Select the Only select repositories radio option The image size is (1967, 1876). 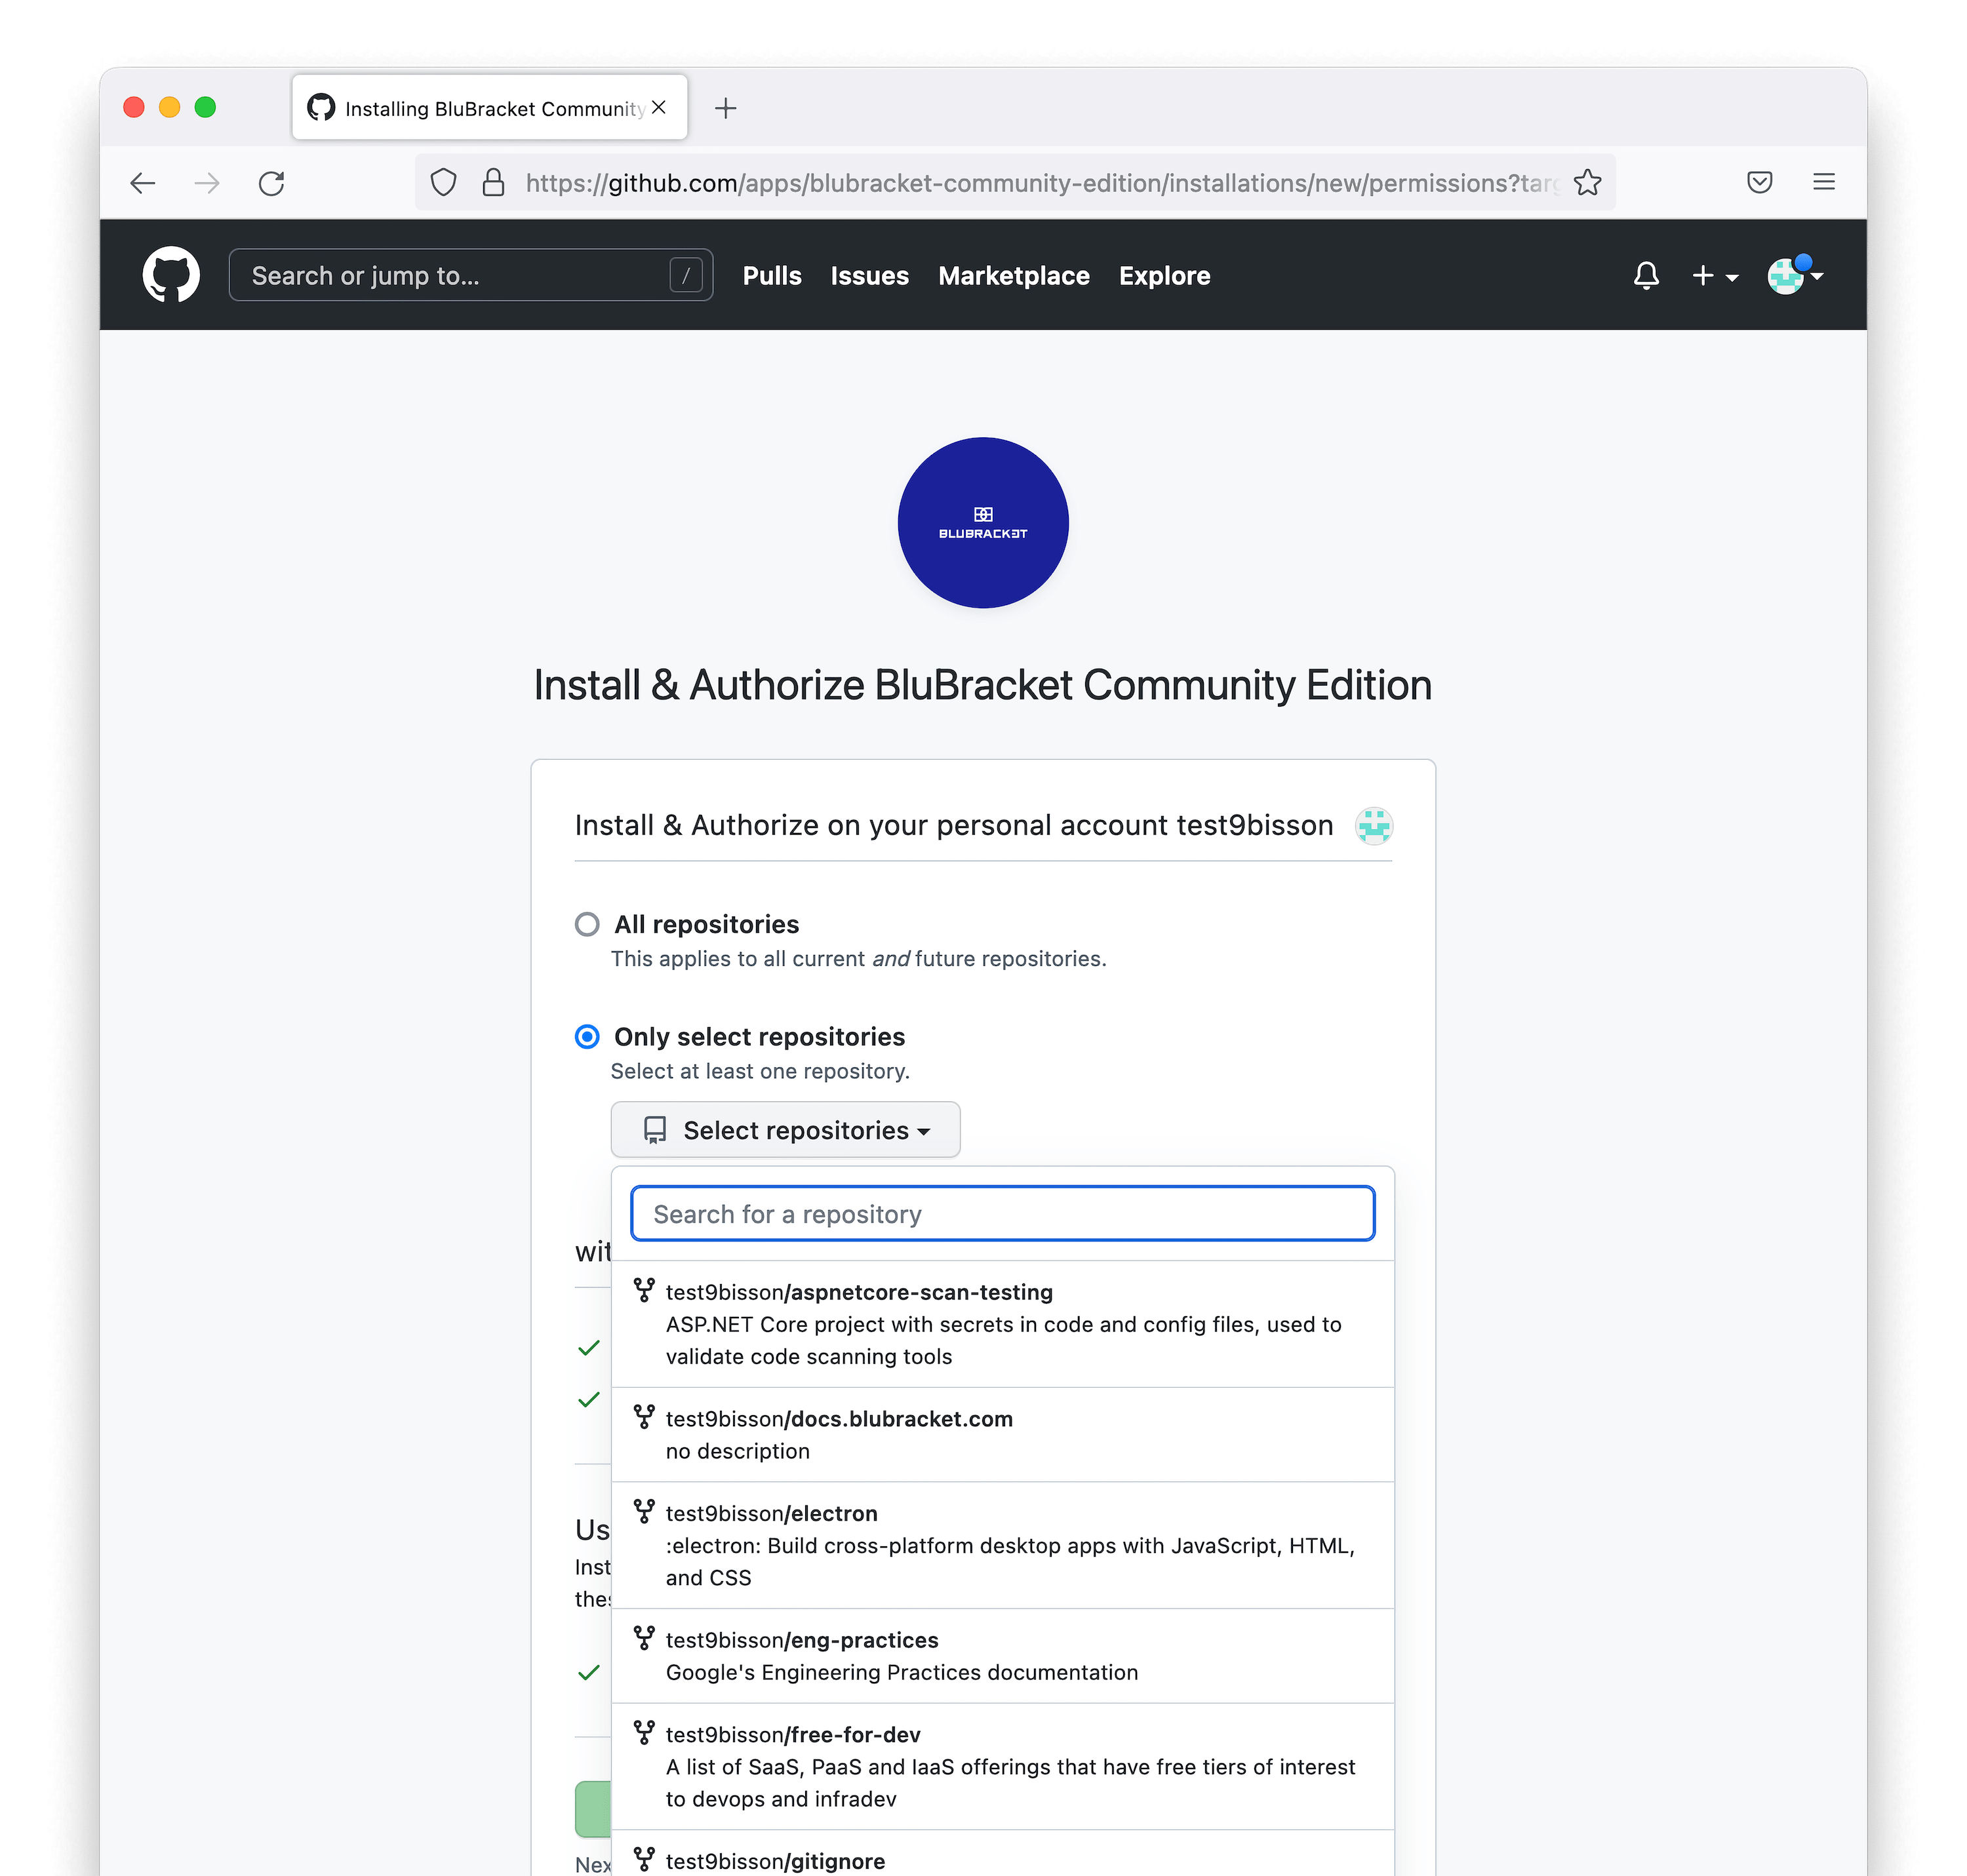click(x=587, y=1037)
